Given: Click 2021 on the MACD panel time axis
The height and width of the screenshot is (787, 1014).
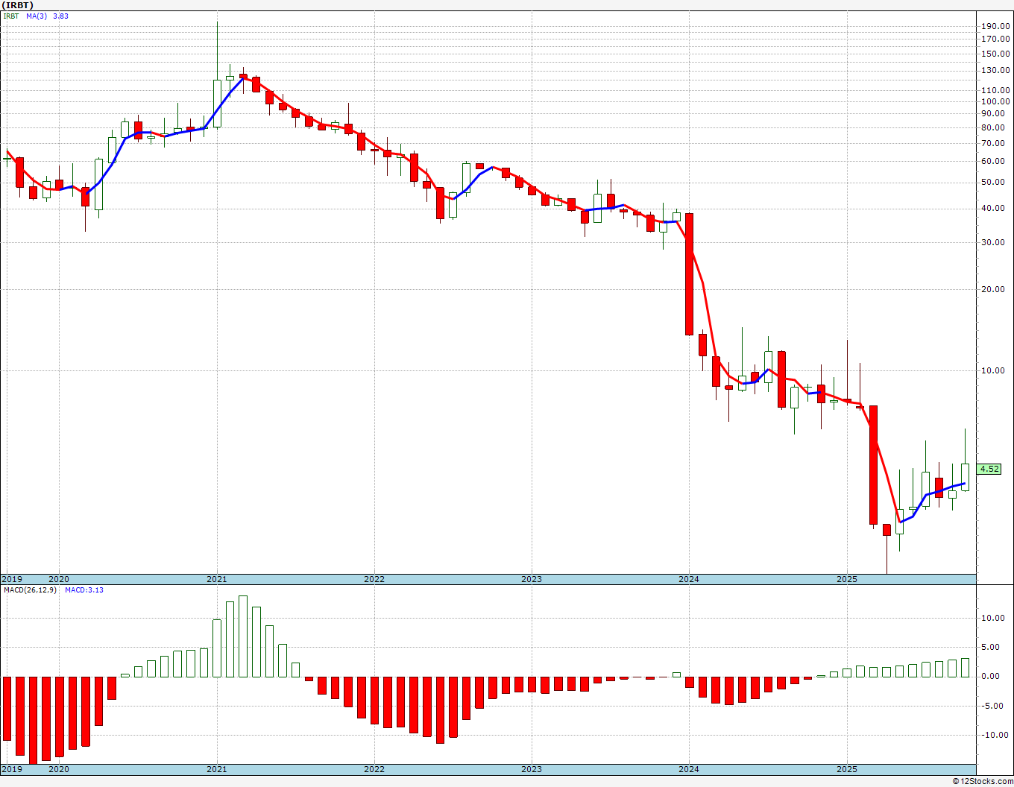Looking at the screenshot, I should (x=216, y=769).
